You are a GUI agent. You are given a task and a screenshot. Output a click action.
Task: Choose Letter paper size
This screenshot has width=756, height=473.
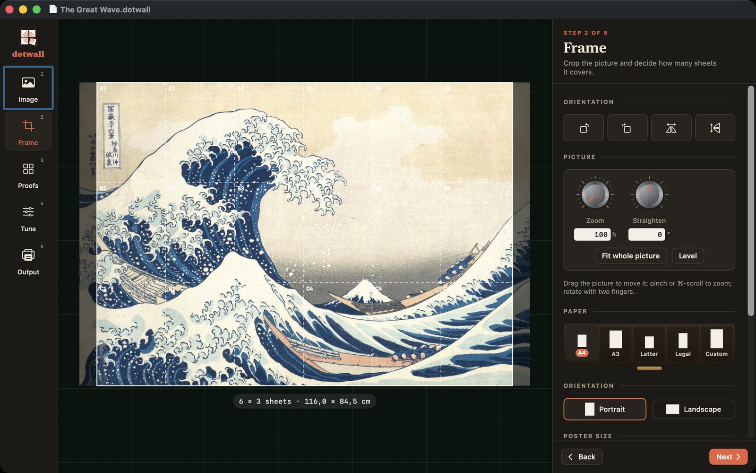click(649, 344)
